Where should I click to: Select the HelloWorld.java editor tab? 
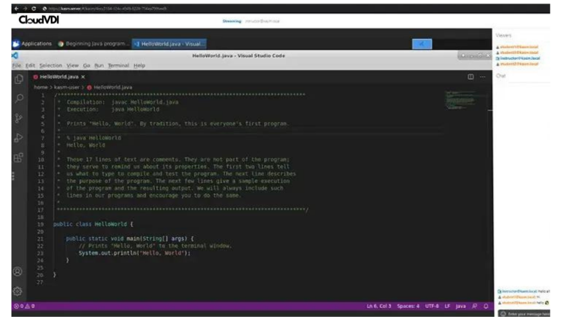tap(58, 77)
